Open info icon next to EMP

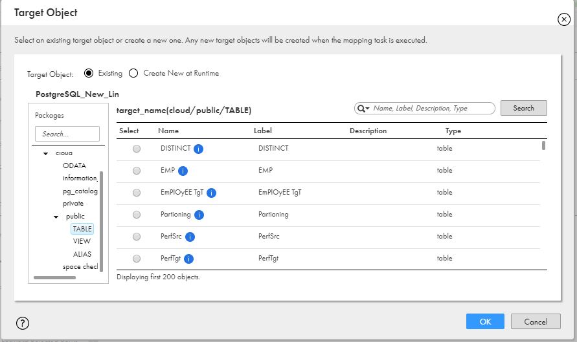pos(183,171)
